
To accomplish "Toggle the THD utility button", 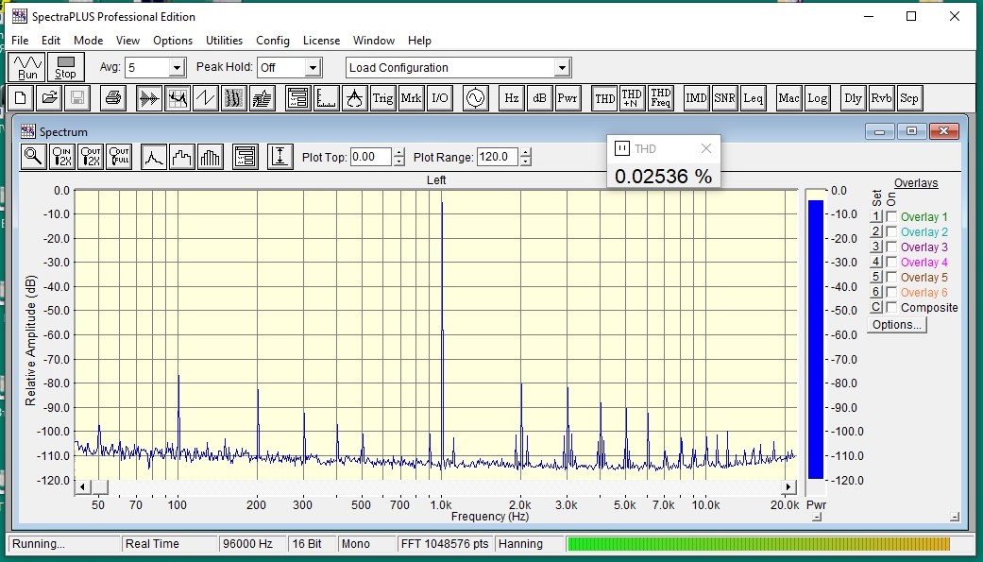I will 604,98.
